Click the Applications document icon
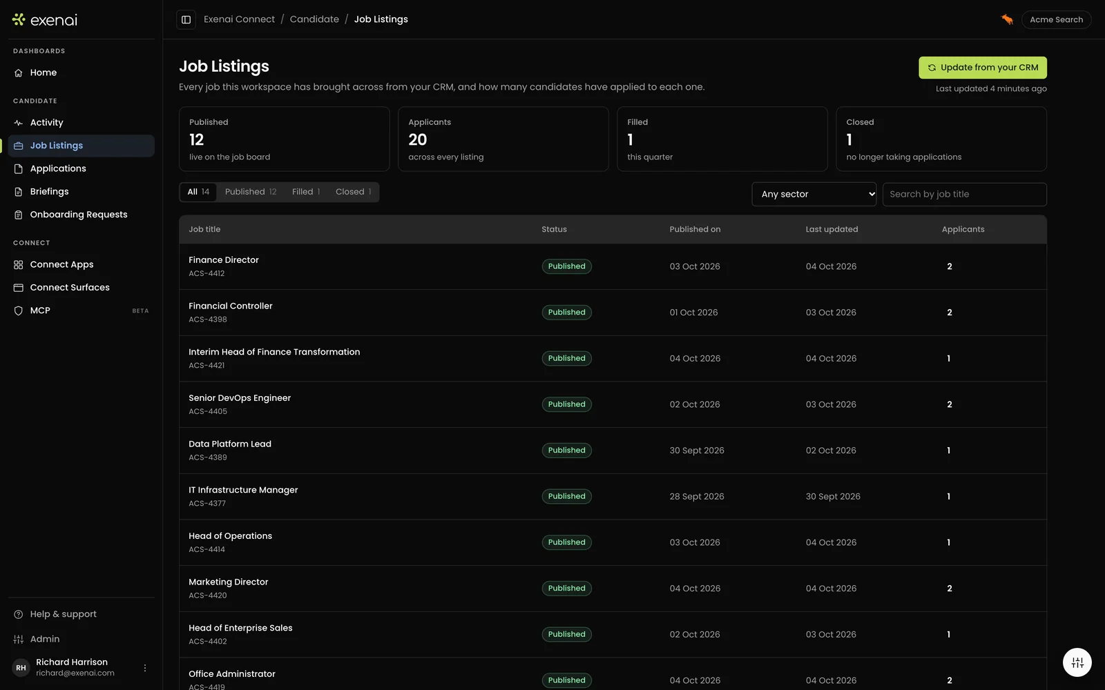The height and width of the screenshot is (690, 1105). pyautogui.click(x=19, y=169)
